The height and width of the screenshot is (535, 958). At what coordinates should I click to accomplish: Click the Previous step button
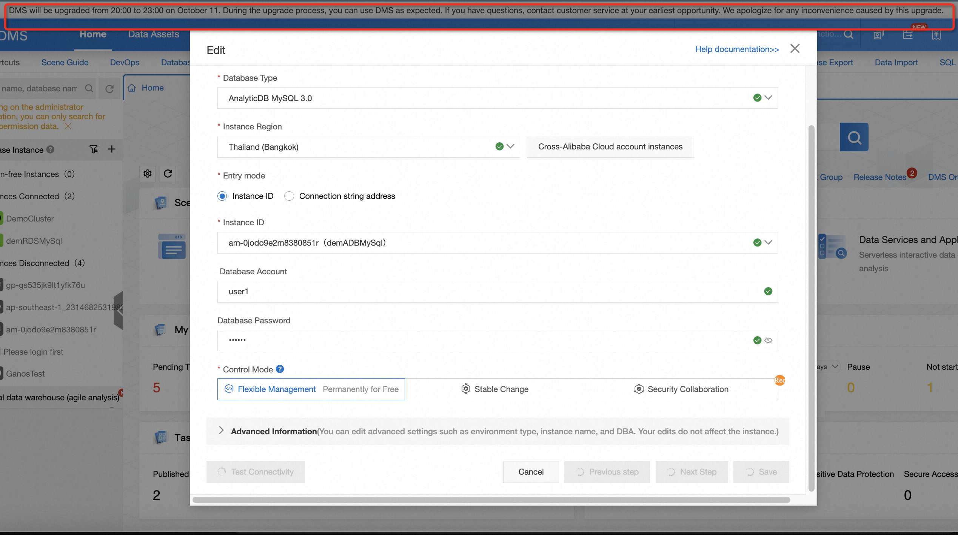click(x=607, y=472)
